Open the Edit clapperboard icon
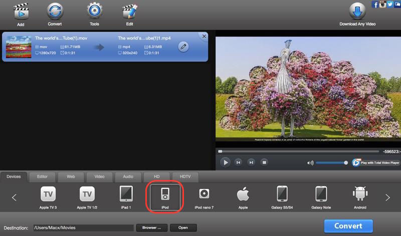The width and height of the screenshot is (401, 236). point(130,11)
